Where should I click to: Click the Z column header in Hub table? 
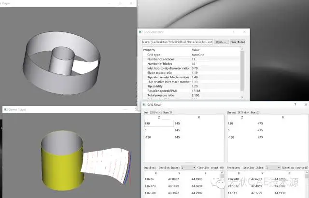[159, 117]
